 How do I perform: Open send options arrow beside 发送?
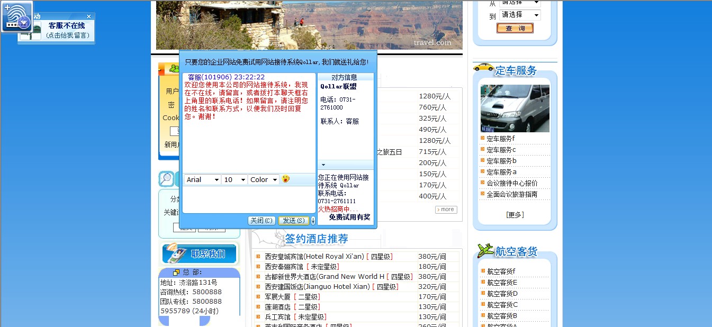tap(313, 221)
